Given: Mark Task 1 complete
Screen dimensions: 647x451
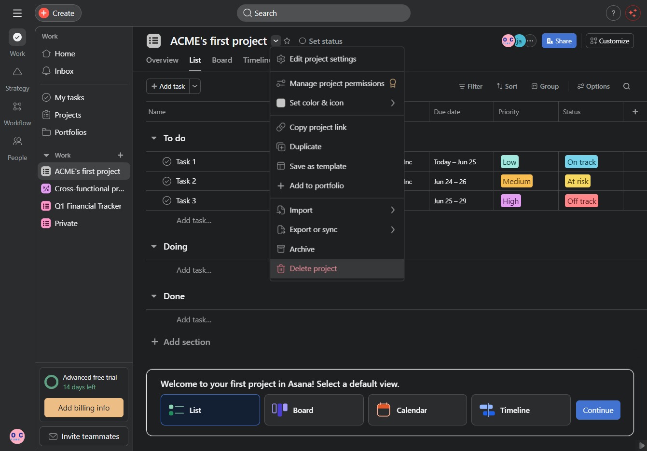Looking at the screenshot, I should [167, 161].
